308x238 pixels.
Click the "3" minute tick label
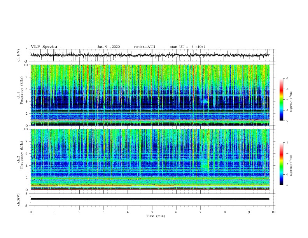(103, 212)
